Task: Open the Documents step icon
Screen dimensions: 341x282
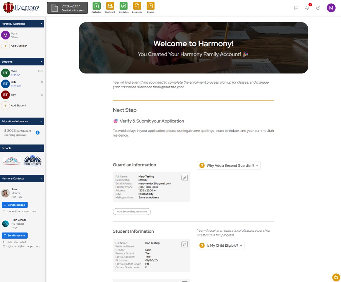Action: (x=137, y=6)
